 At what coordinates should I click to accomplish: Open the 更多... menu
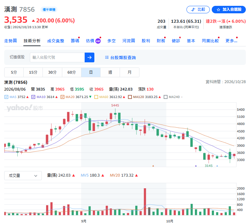click(231, 41)
